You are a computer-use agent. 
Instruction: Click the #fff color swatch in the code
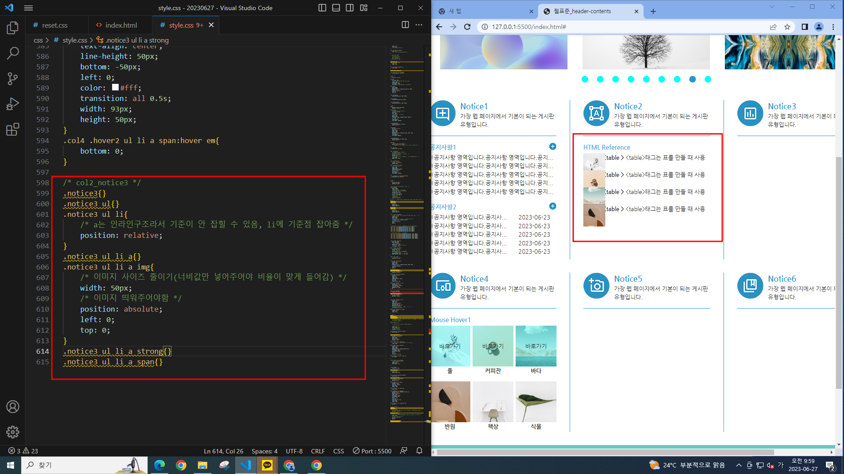[115, 87]
